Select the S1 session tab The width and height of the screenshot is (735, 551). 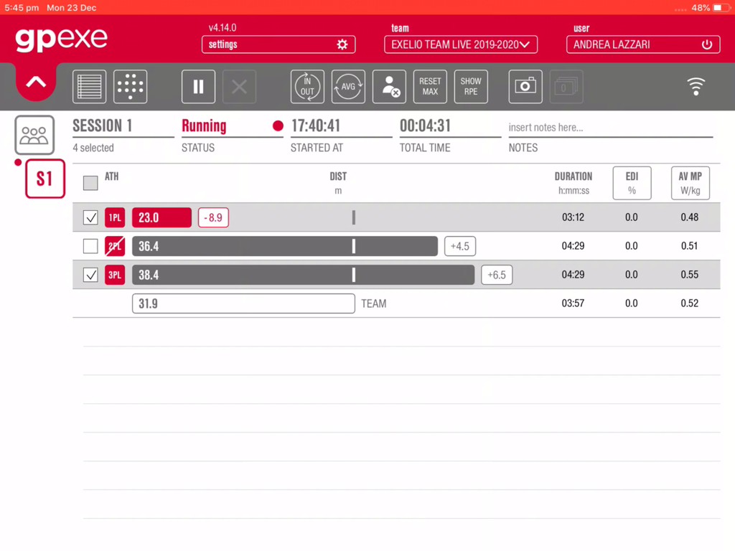pos(45,179)
